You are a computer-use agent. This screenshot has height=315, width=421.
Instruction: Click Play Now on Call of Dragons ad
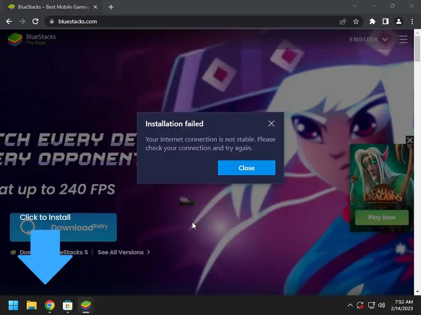point(382,217)
